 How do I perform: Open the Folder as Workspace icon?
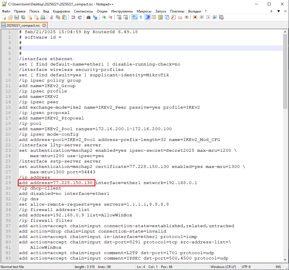[x=180, y=17]
